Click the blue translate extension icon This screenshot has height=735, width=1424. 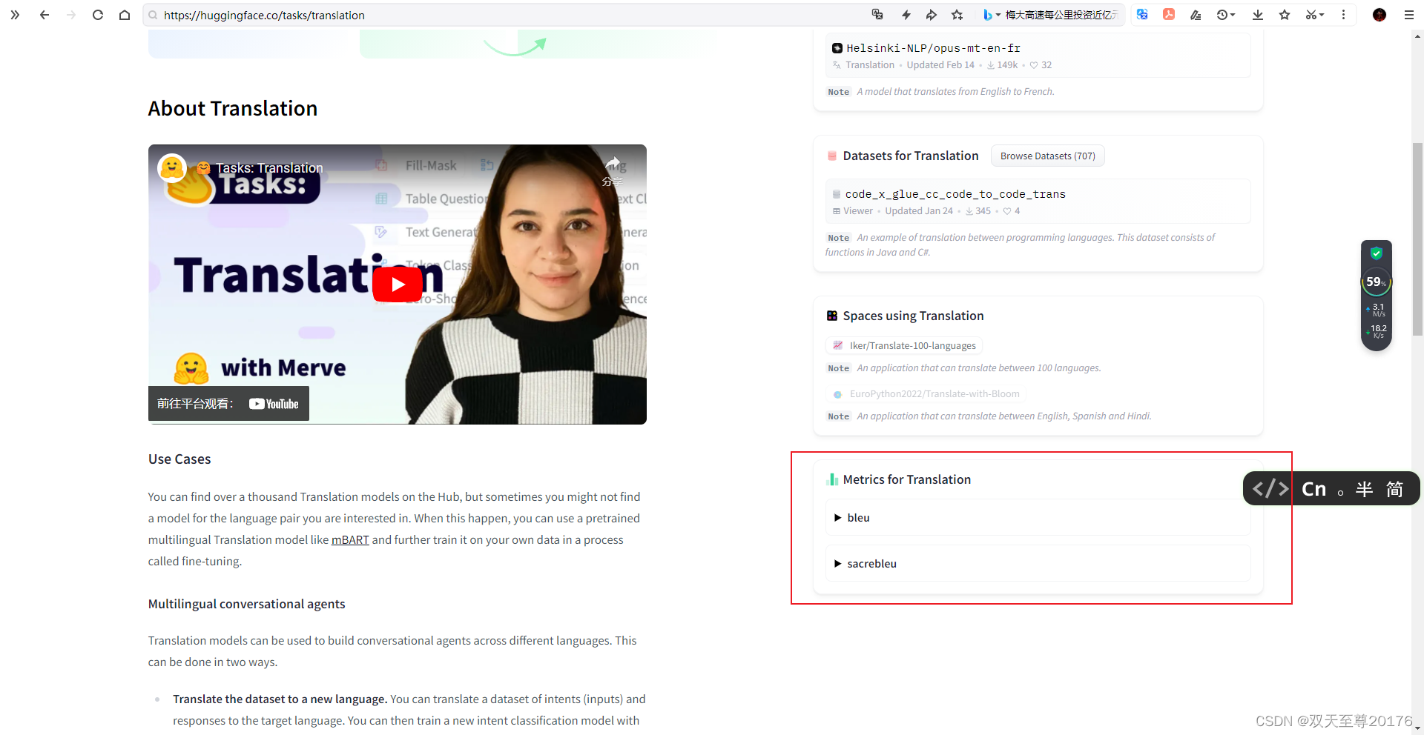coord(1142,15)
